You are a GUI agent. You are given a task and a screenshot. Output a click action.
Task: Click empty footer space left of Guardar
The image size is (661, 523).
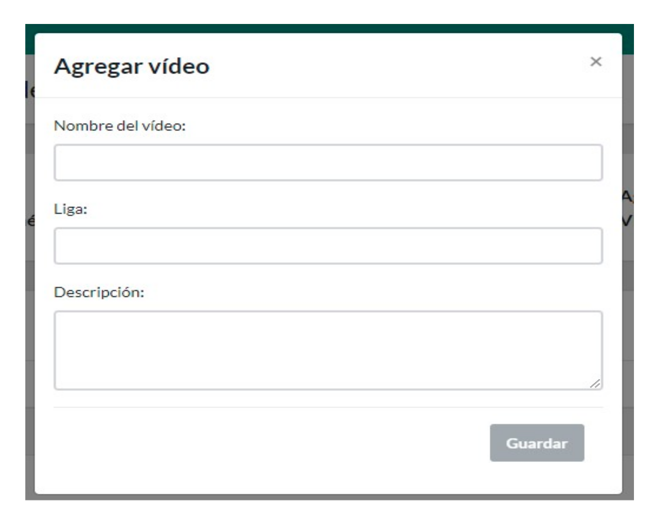(x=262, y=443)
